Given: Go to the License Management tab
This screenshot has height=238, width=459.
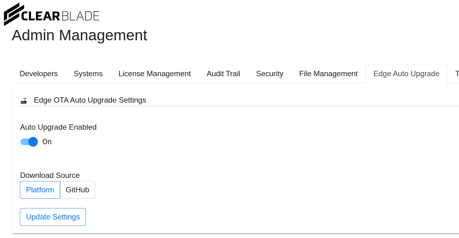Looking at the screenshot, I should [x=155, y=74].
